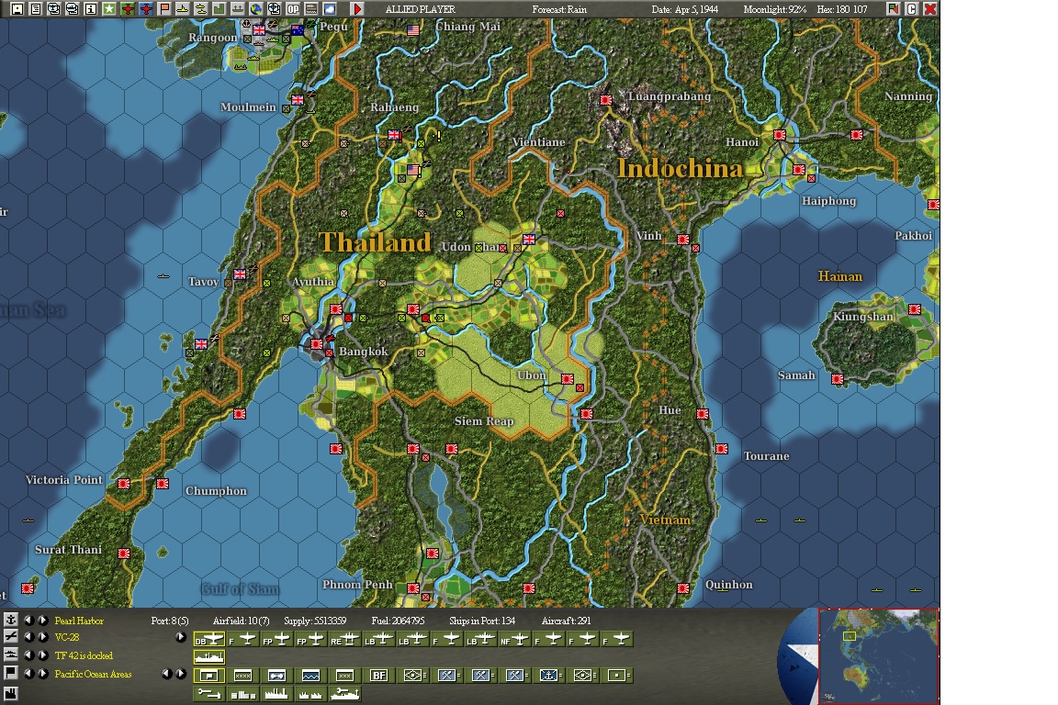
Task: Click the star intelligence toolbar icon
Action: click(108, 9)
